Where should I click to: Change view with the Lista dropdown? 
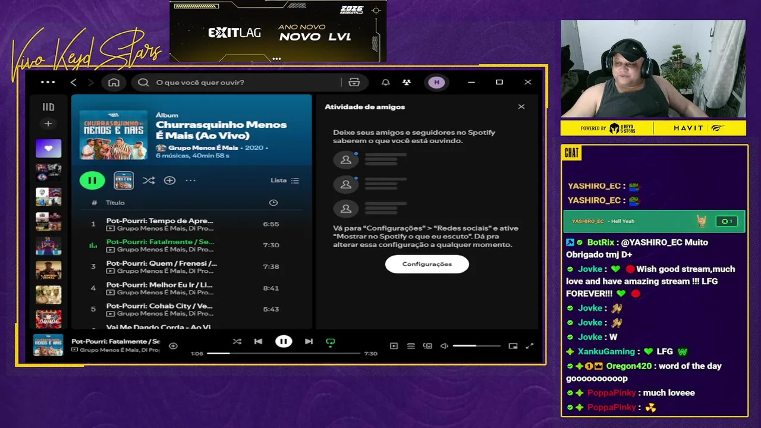[285, 180]
